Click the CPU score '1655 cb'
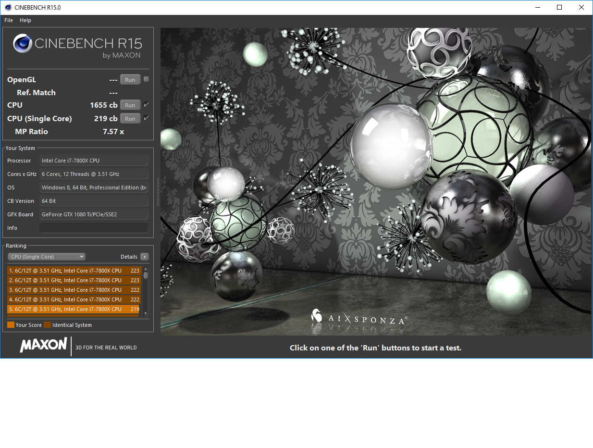The width and height of the screenshot is (593, 448). (x=104, y=105)
